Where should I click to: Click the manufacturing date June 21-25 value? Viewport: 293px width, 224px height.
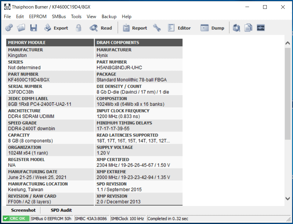(x=37, y=177)
